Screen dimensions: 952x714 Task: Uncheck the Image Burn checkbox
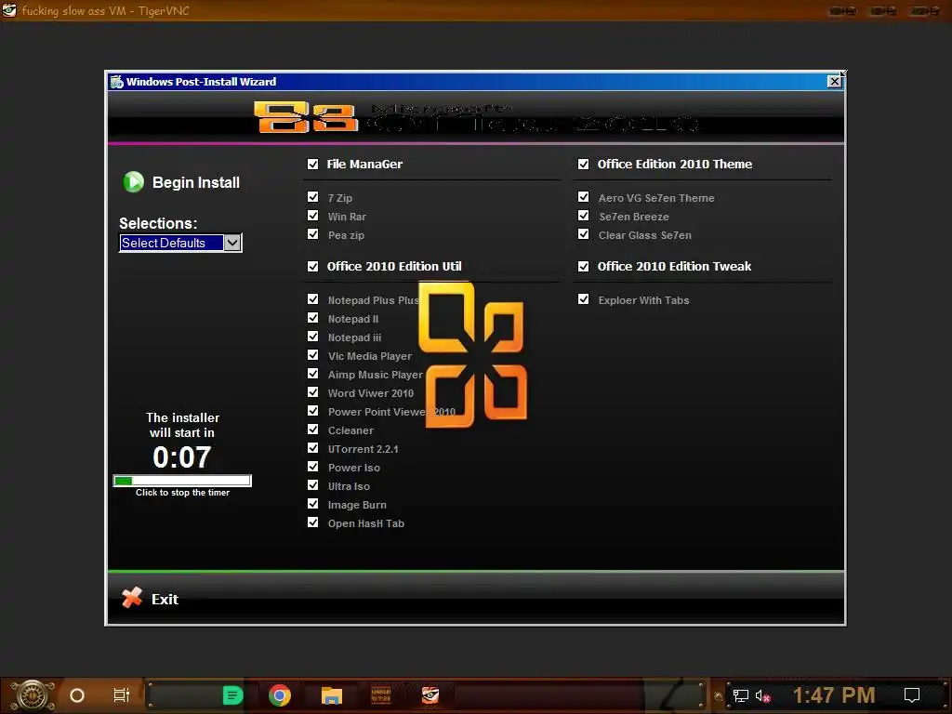coord(312,503)
